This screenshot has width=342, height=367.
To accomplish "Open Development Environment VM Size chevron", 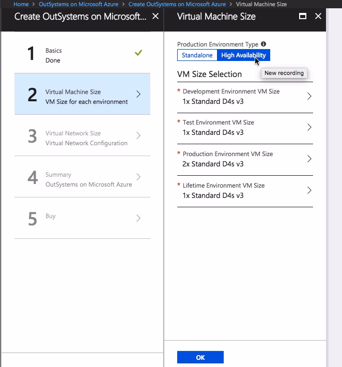I will (x=309, y=96).
